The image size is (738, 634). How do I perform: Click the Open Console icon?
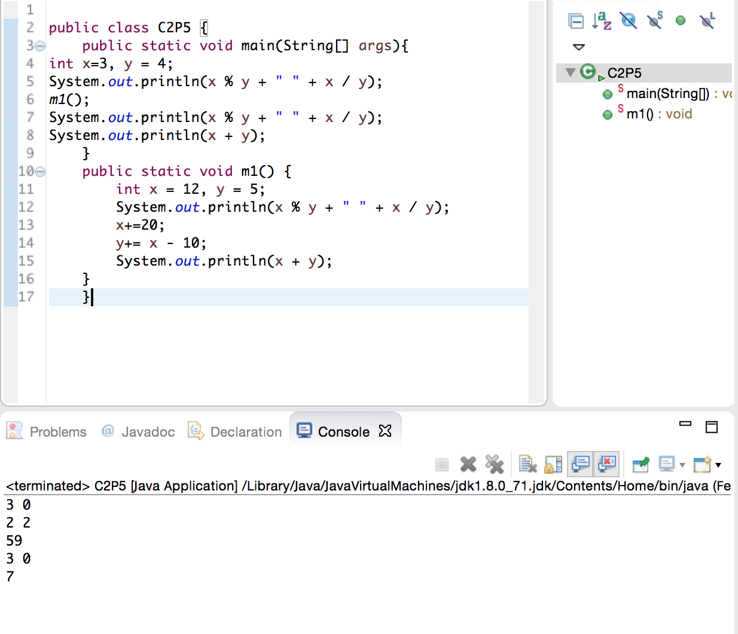pyautogui.click(x=702, y=464)
